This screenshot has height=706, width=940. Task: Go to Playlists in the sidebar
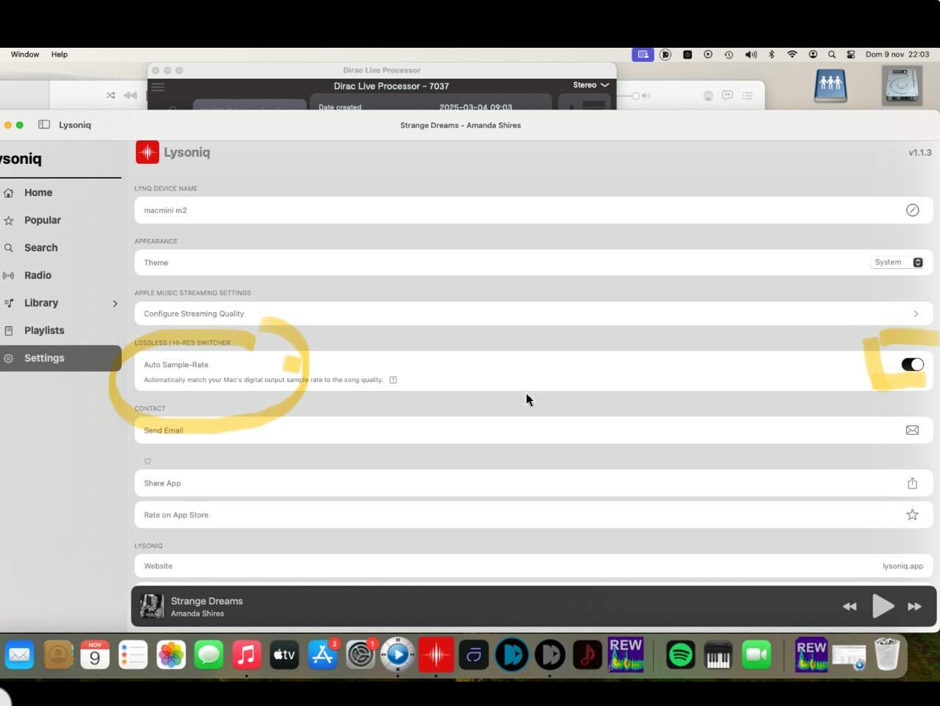point(44,331)
